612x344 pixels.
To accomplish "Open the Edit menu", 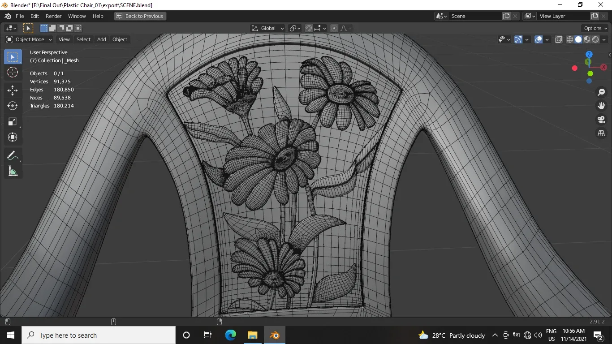I will (34, 16).
